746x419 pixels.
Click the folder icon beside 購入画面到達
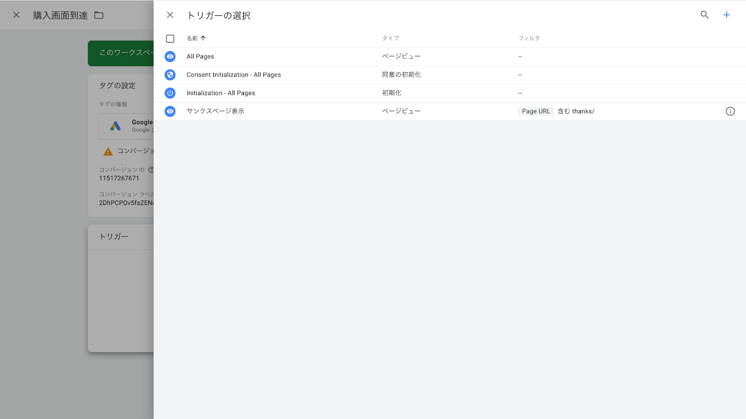[99, 15]
